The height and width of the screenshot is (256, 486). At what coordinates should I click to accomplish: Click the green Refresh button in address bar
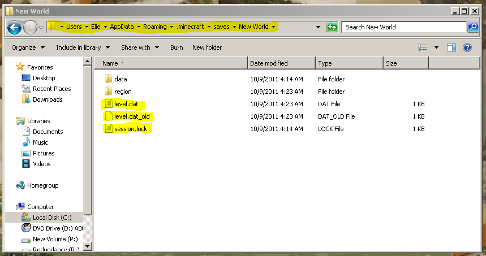(x=332, y=27)
